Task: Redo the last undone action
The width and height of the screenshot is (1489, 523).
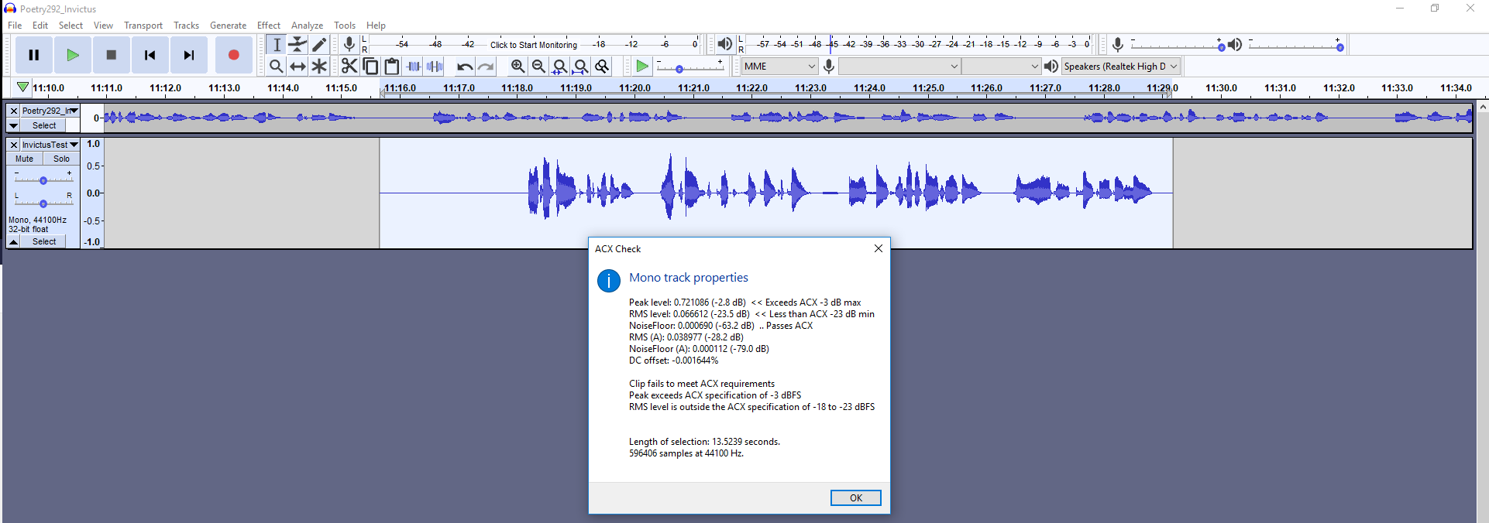Action: [486, 67]
